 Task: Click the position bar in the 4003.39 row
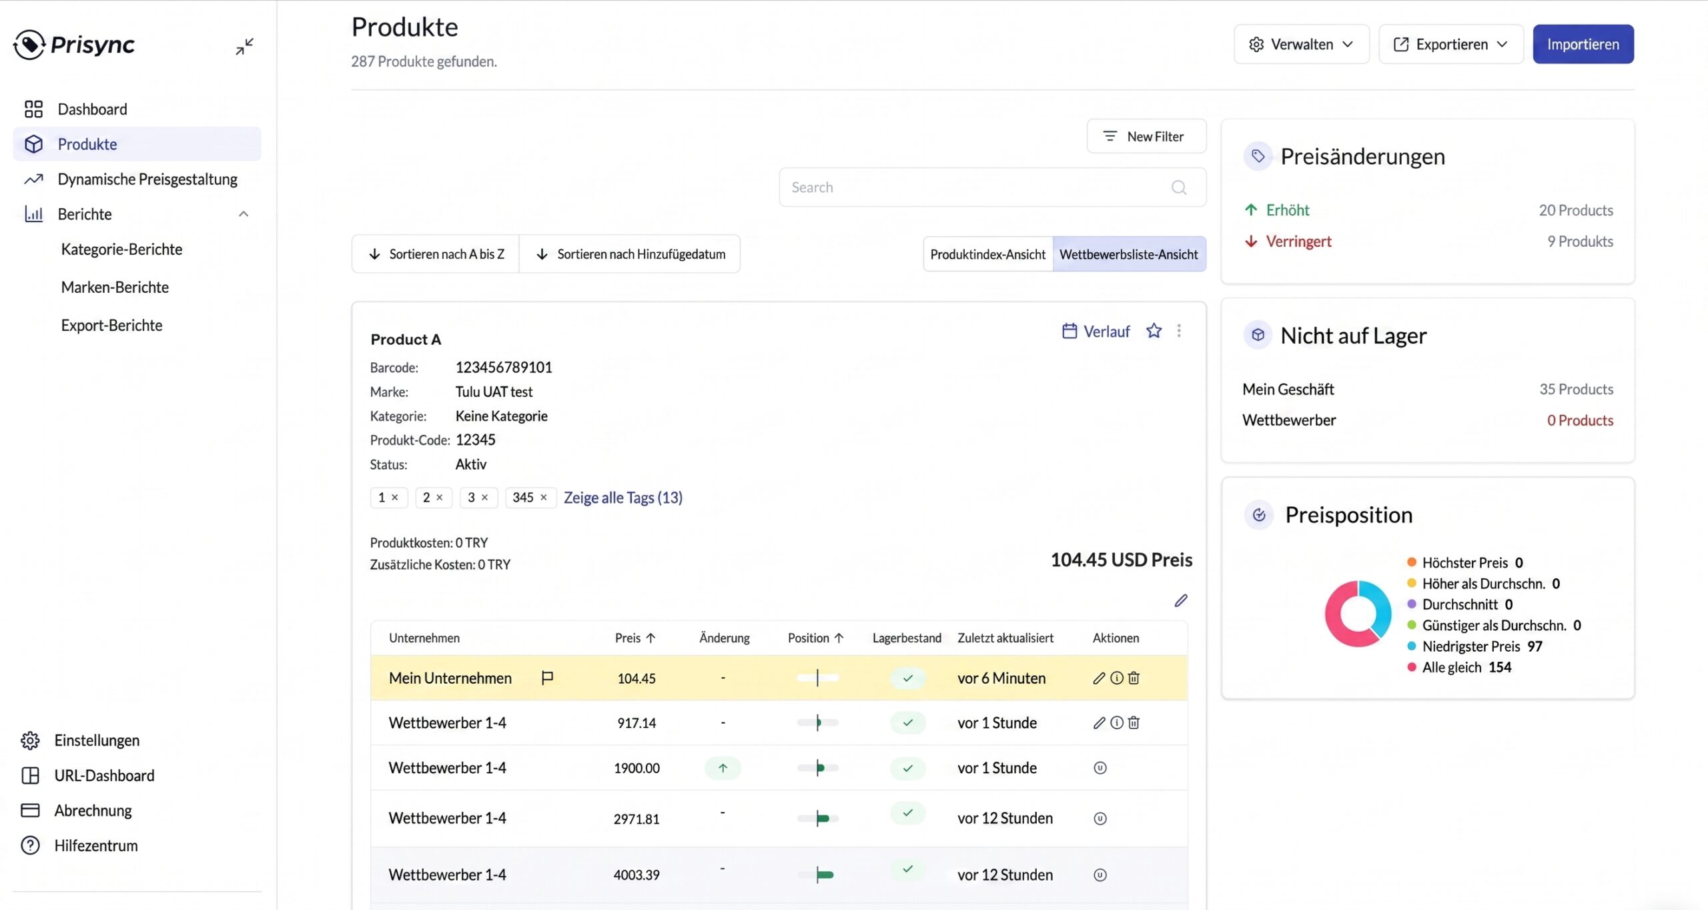coord(817,875)
